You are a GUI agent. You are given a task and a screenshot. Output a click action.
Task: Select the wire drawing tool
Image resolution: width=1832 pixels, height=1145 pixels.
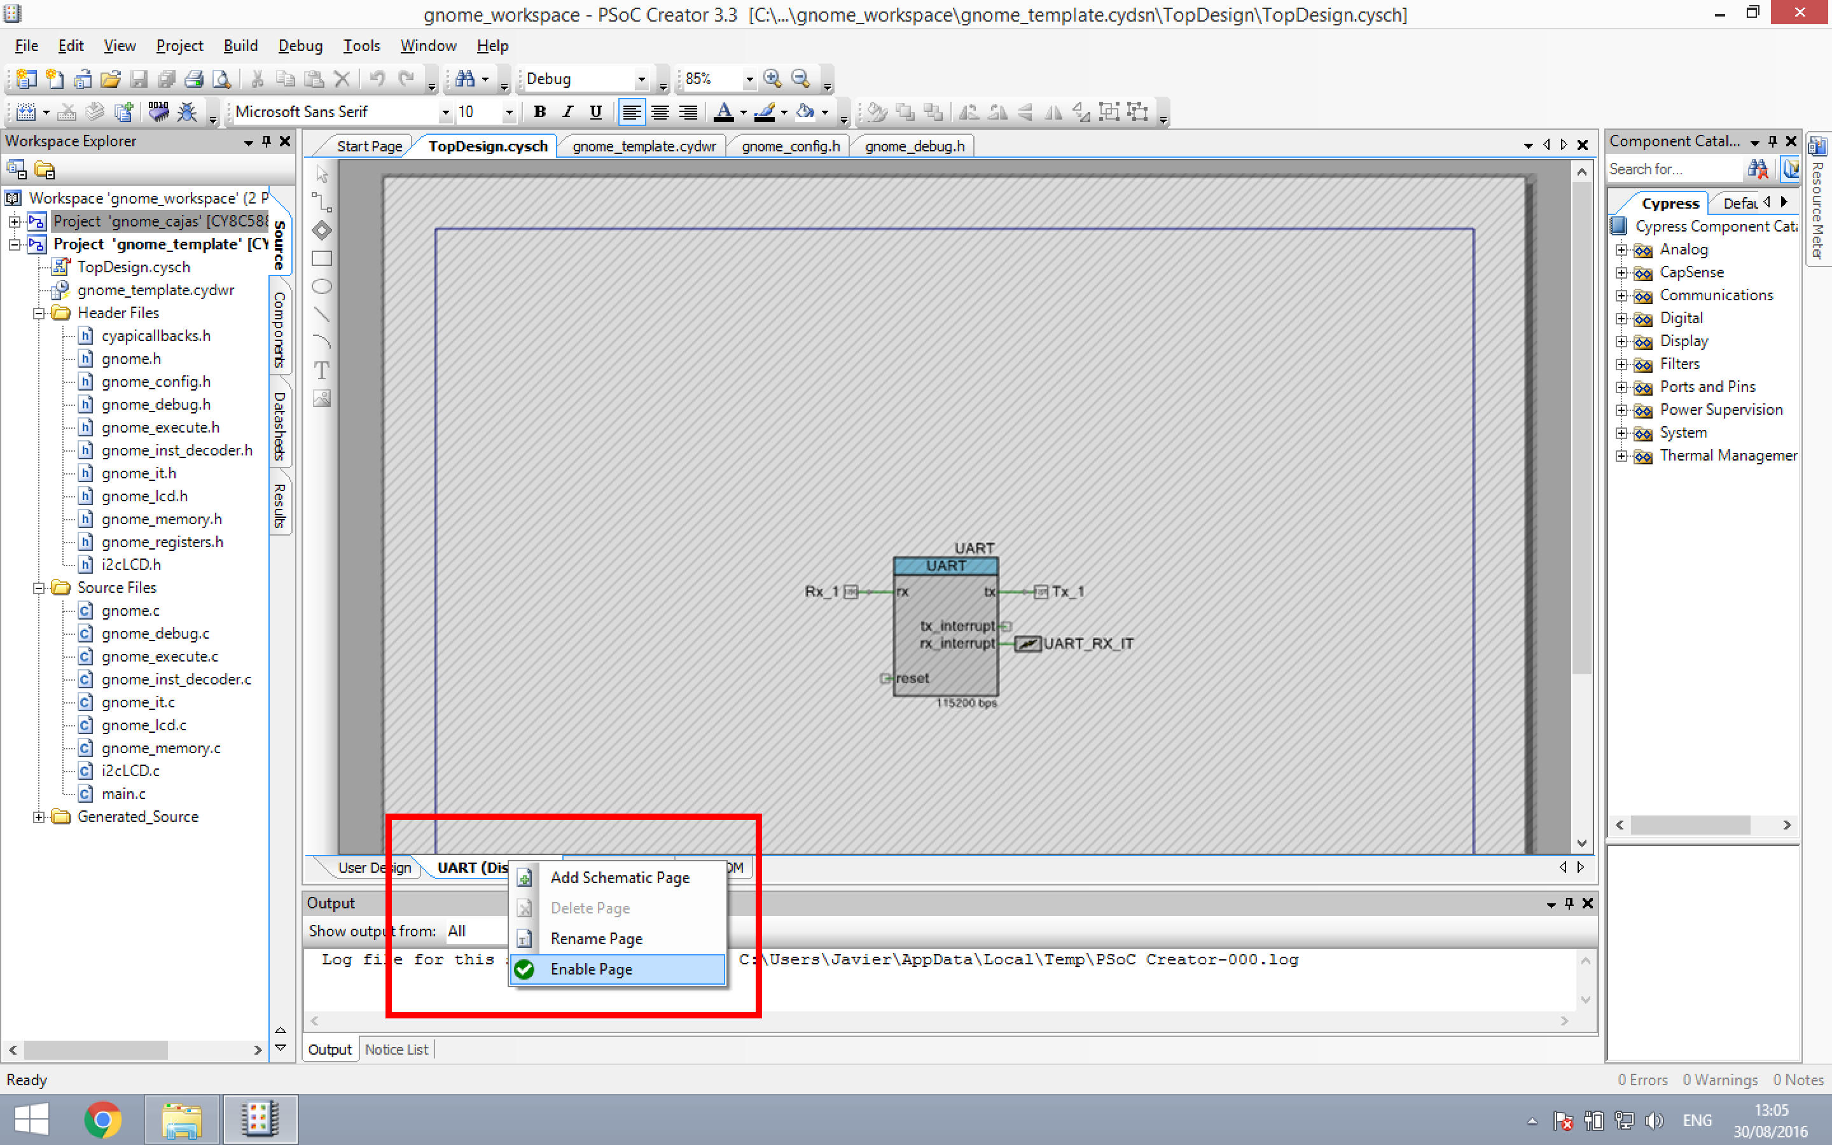(x=322, y=202)
